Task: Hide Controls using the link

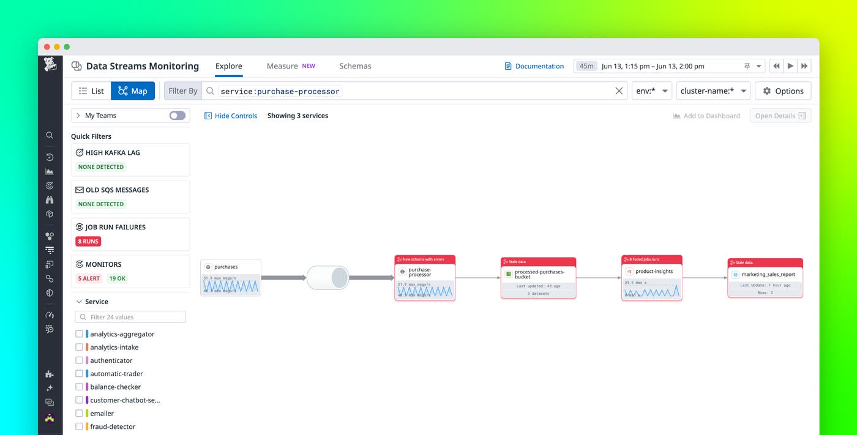Action: 231,115
